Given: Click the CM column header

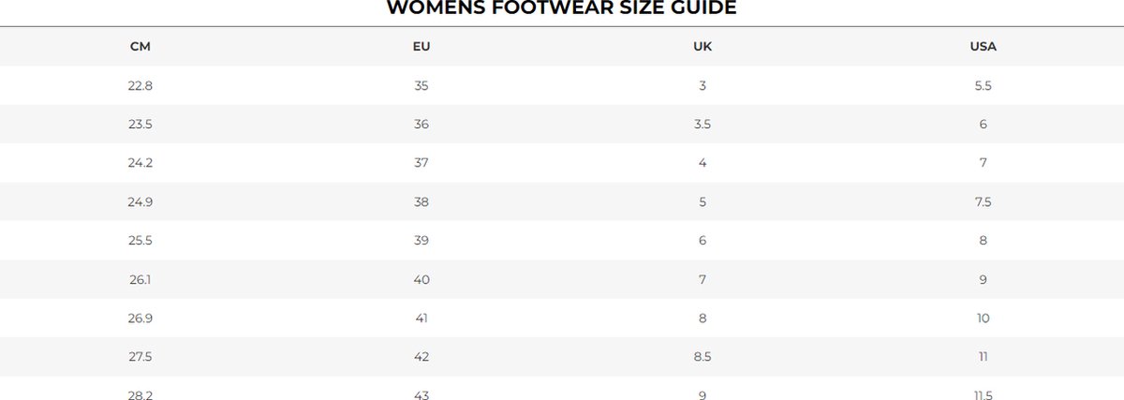Looking at the screenshot, I should pyautogui.click(x=140, y=47).
